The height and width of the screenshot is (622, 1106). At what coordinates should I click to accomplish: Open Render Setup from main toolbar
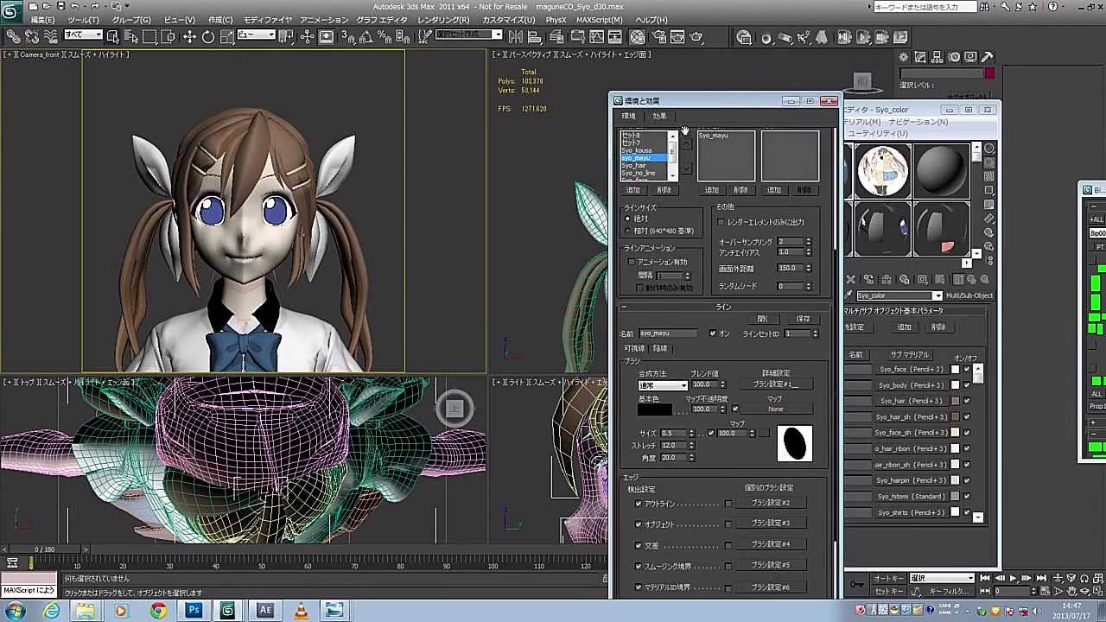[658, 37]
